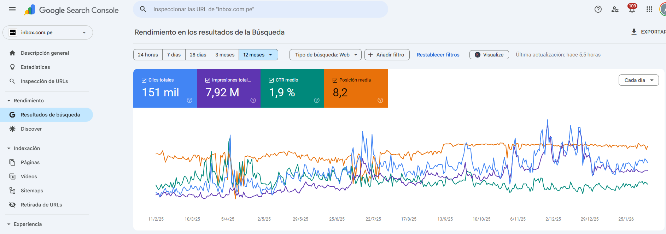Disable the Posición media checkbox

(x=335, y=80)
